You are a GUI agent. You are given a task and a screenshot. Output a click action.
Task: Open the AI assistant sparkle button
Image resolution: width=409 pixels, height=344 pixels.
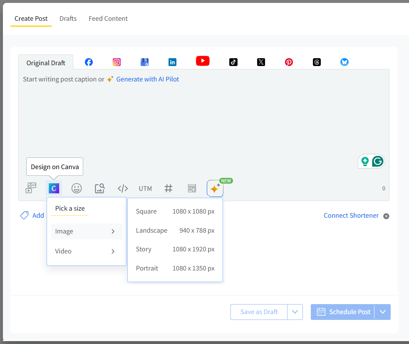[x=215, y=189]
